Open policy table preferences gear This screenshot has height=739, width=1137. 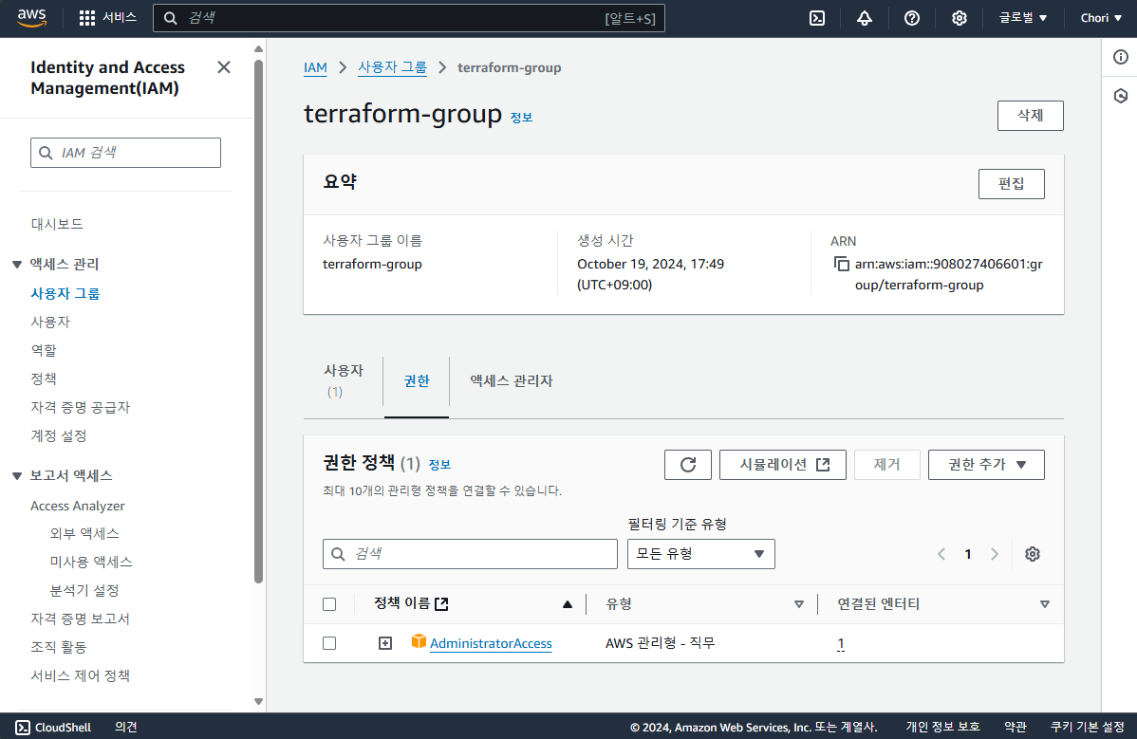coord(1033,554)
